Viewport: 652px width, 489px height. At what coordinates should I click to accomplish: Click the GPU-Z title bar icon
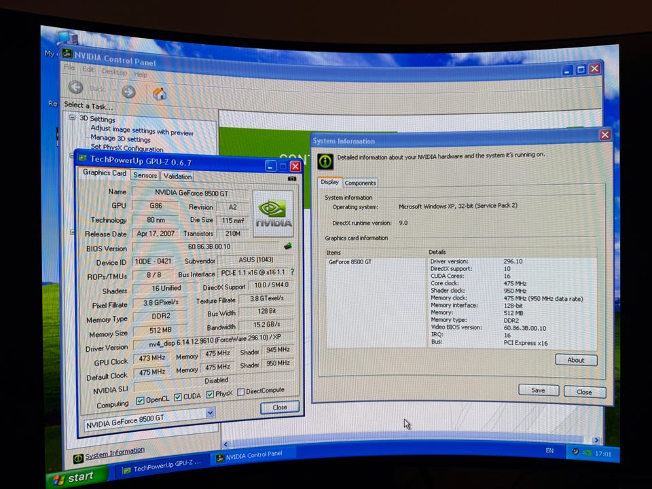(83, 158)
